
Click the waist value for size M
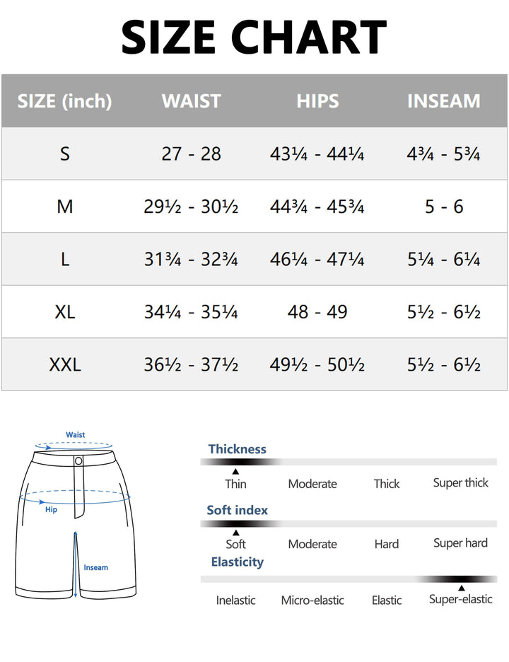(191, 207)
